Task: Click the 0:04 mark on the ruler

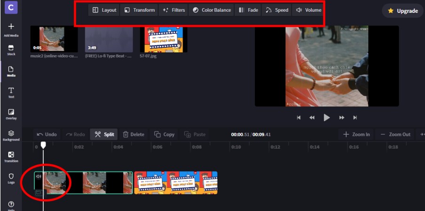Action: pyautogui.click(x=118, y=147)
